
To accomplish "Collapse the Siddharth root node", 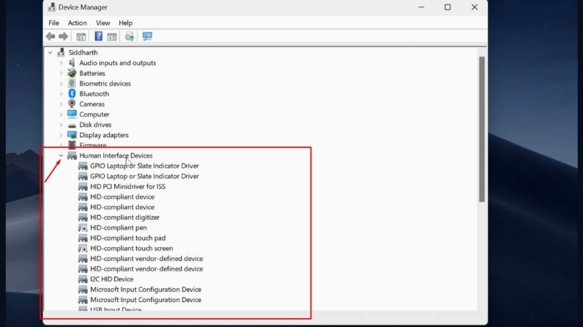I will [x=51, y=53].
